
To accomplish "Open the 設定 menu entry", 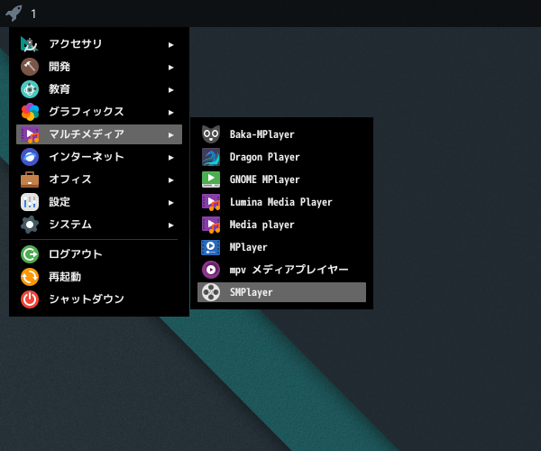I will pyautogui.click(x=99, y=202).
